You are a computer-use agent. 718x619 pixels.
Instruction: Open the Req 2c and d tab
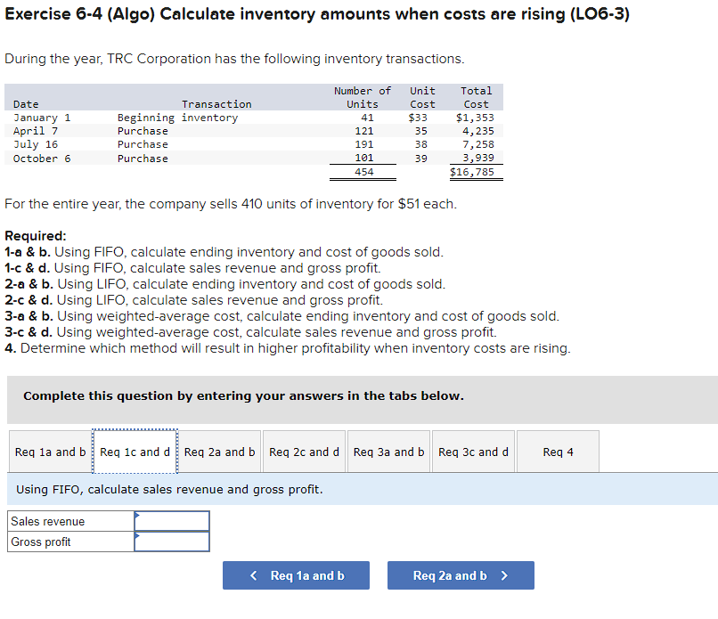[x=304, y=452]
